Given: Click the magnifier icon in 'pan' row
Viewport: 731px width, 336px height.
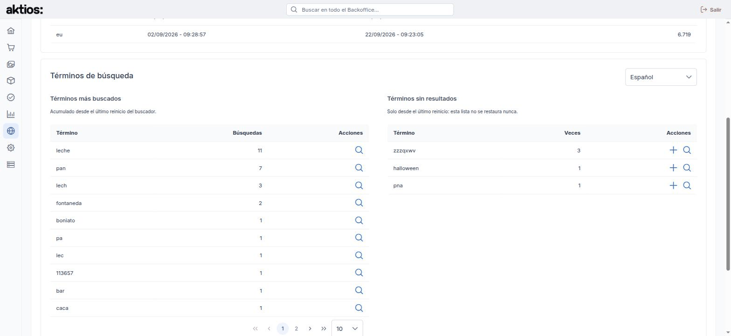Looking at the screenshot, I should 359,168.
